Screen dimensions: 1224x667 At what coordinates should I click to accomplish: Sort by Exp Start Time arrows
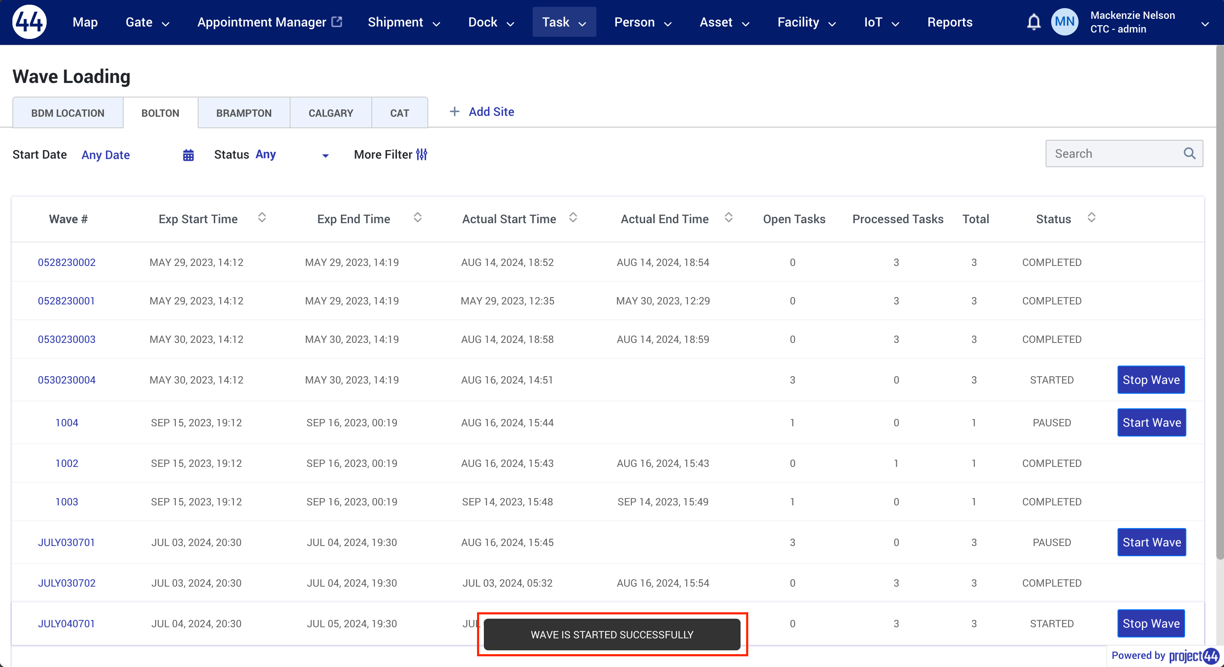[262, 218]
